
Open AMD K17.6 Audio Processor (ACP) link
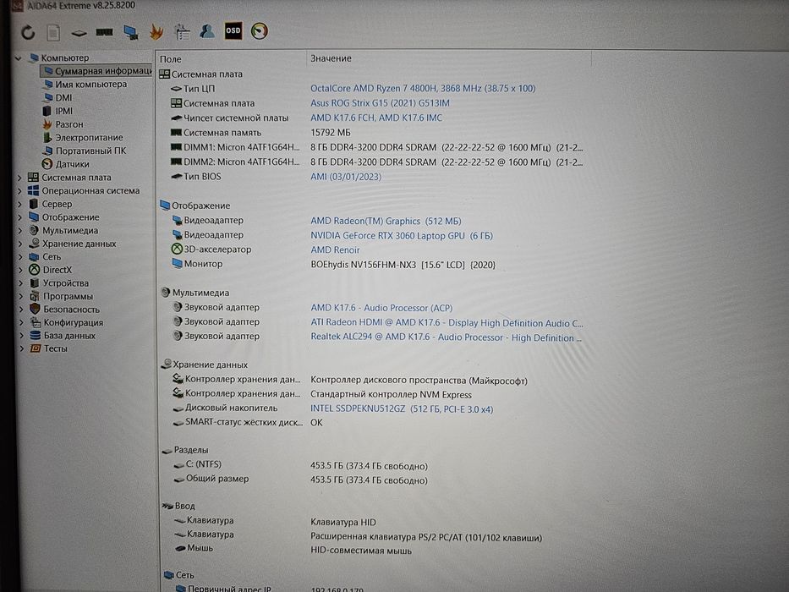[381, 308]
